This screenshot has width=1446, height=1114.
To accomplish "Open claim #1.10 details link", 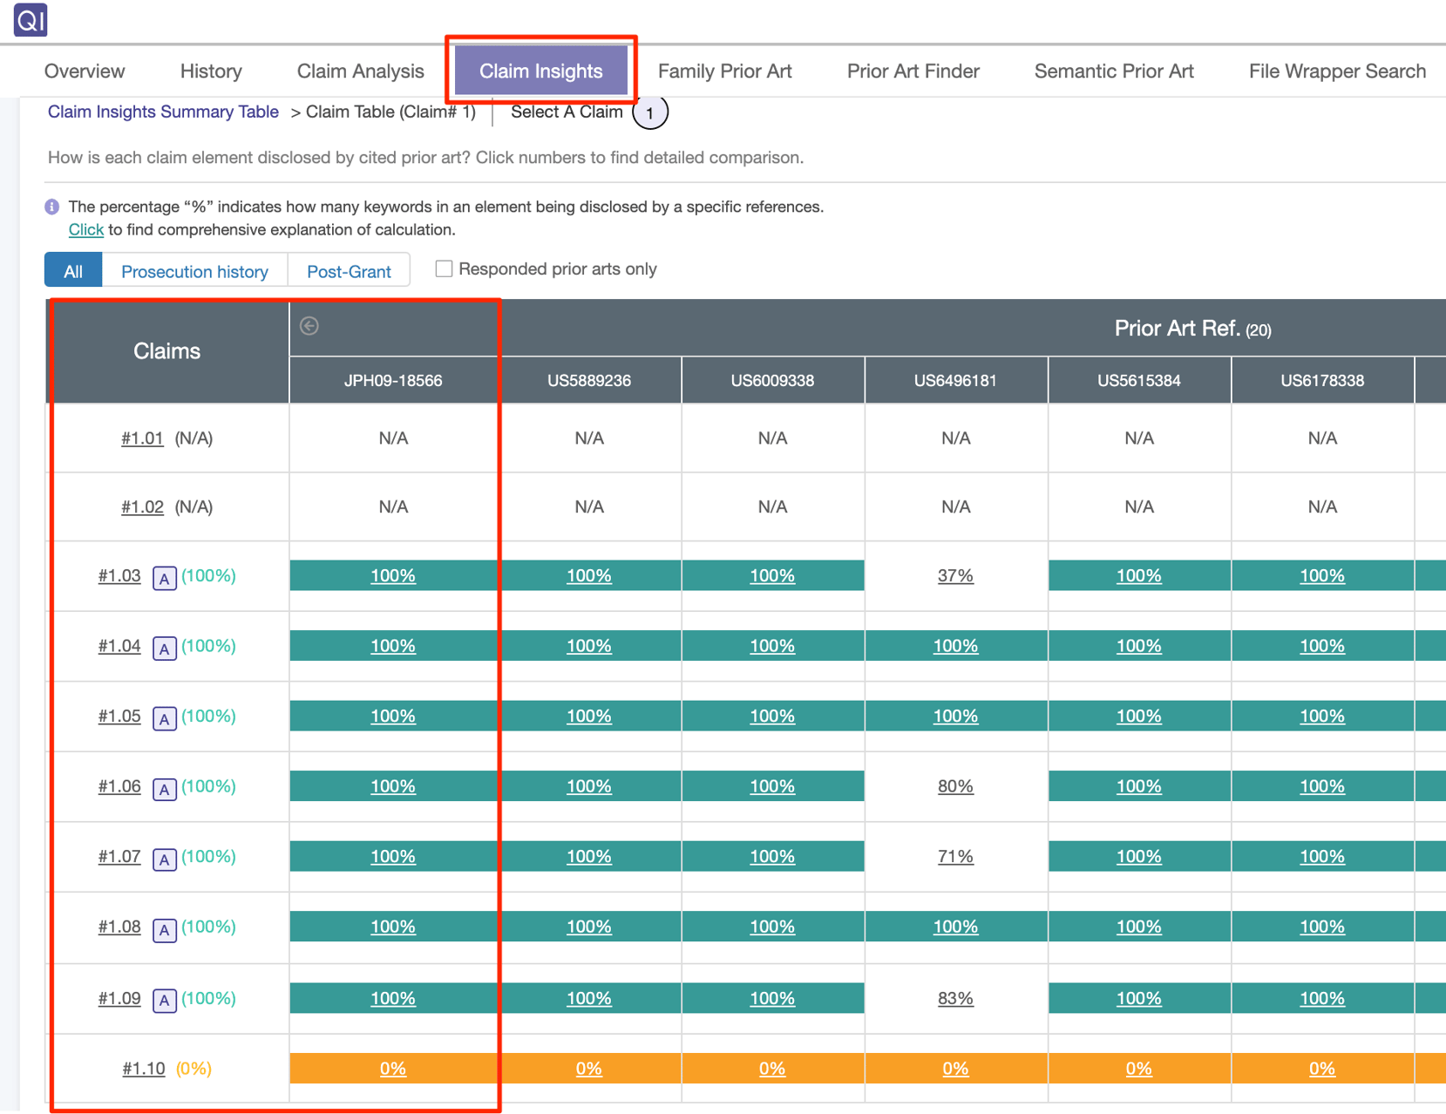I will coord(143,1068).
